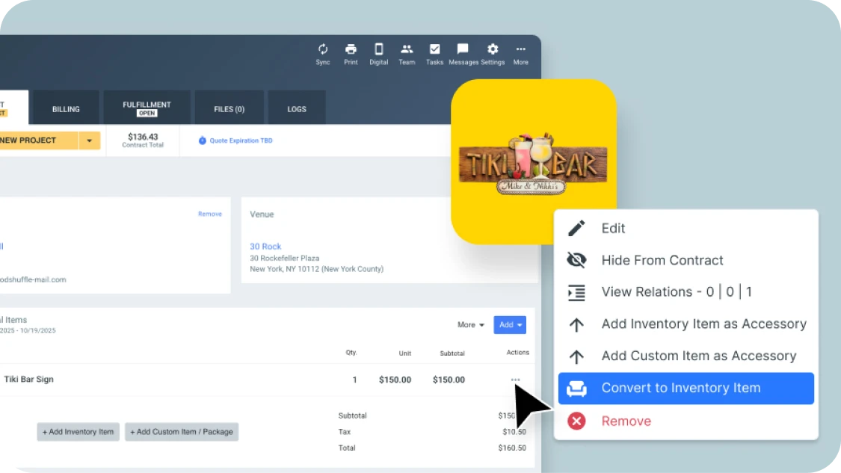
Task: Open the Print icon
Action: pyautogui.click(x=351, y=49)
